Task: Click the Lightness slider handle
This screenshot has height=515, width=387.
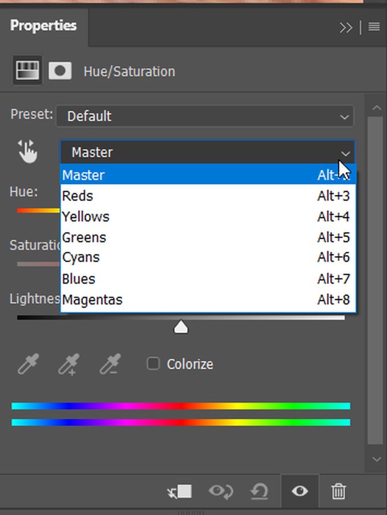Action: point(181,327)
